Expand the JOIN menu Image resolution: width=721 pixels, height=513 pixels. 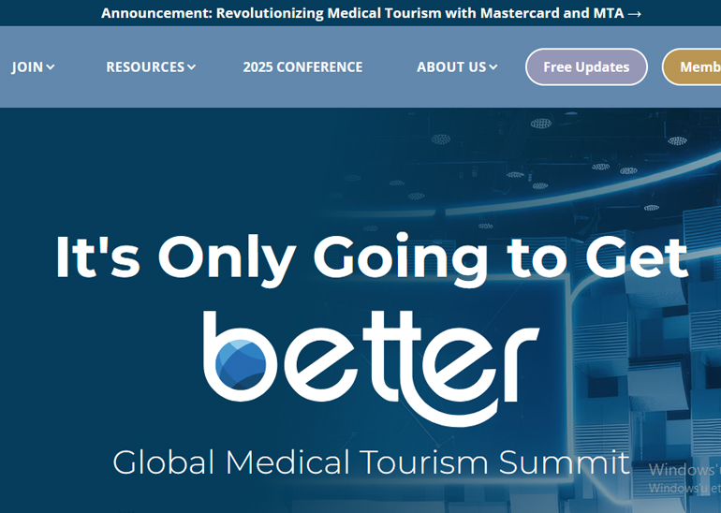point(33,67)
